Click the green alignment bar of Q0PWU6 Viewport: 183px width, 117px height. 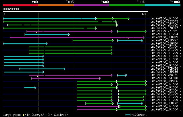point(111,82)
